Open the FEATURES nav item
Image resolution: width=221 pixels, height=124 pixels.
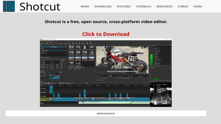point(123,6)
